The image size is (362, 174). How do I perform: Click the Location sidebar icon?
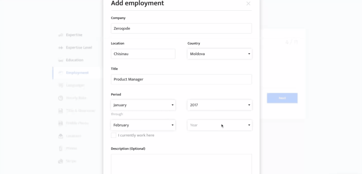pyautogui.click(x=61, y=136)
